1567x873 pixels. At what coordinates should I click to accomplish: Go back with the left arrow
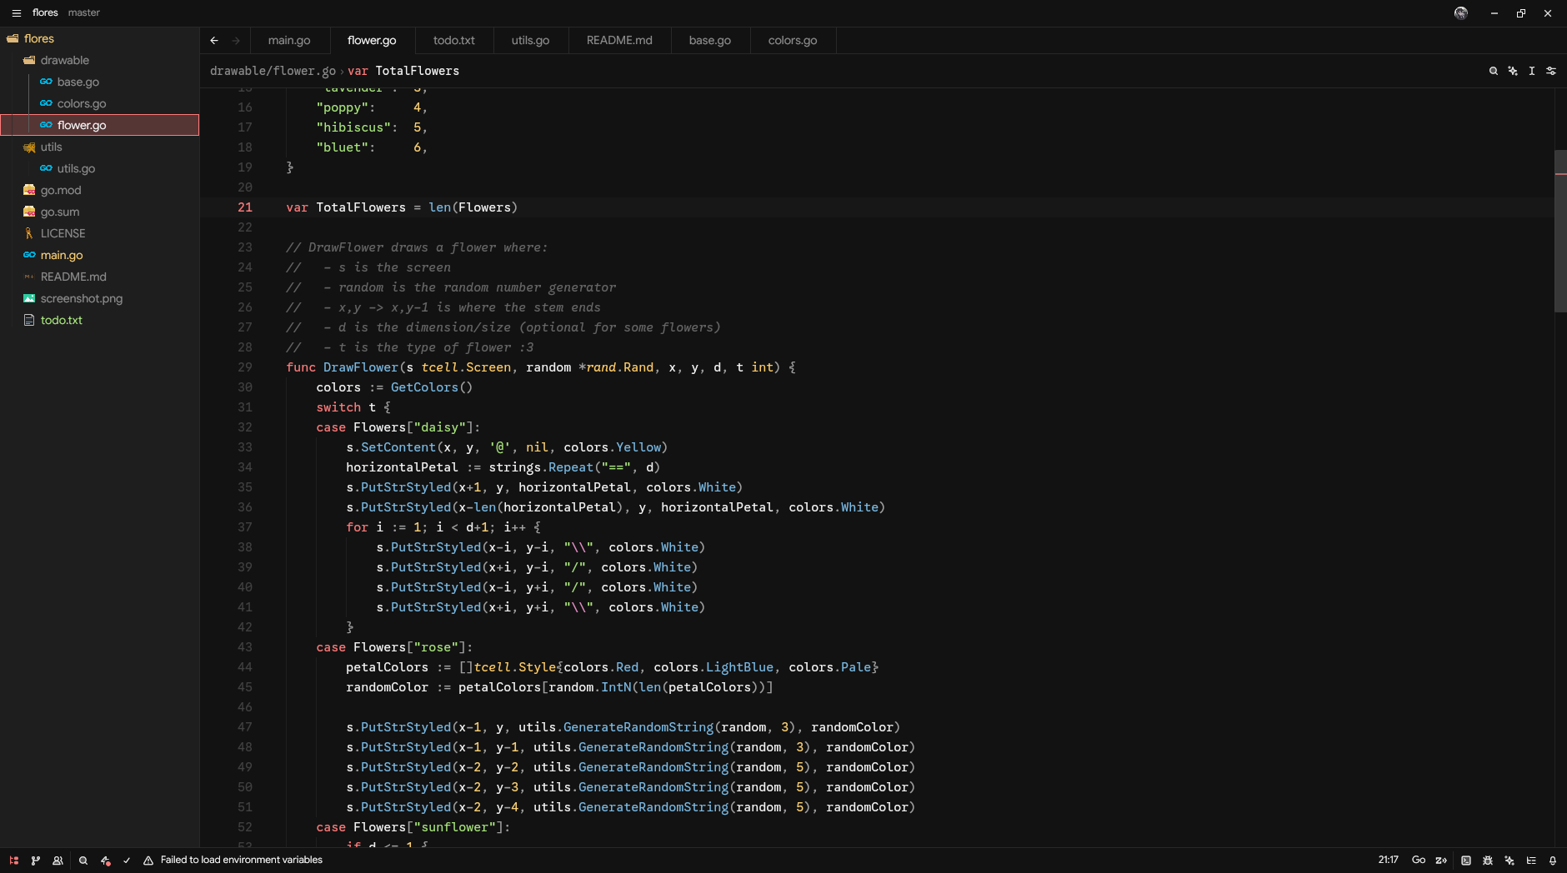tap(214, 40)
